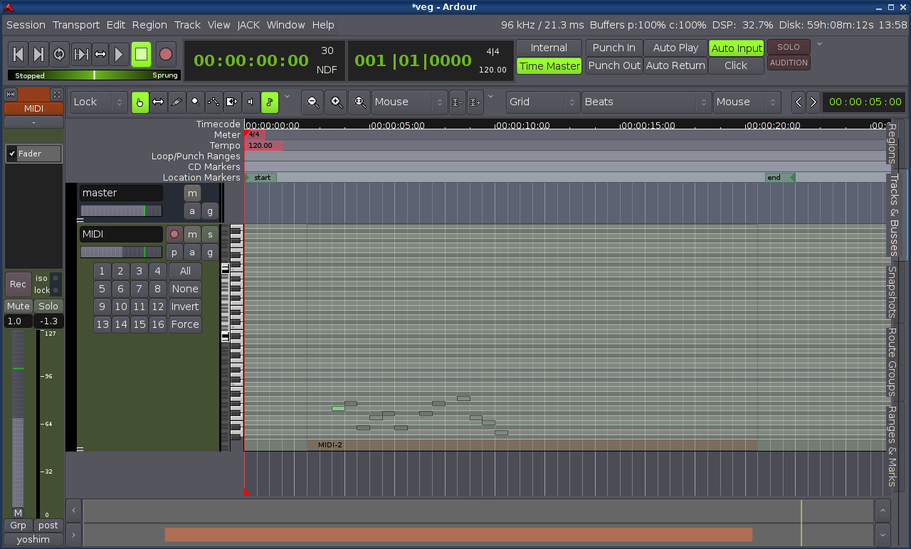This screenshot has width=911, height=549.
Task: Select the Range select tool
Action: [x=158, y=102]
